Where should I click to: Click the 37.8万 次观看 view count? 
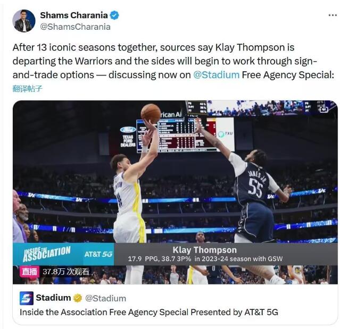click(x=66, y=272)
